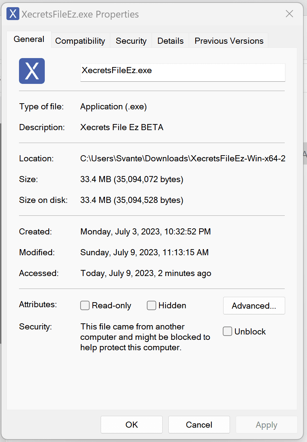Click the blue X application icon in the title bar
307x442 pixels.
(x=13, y=14)
